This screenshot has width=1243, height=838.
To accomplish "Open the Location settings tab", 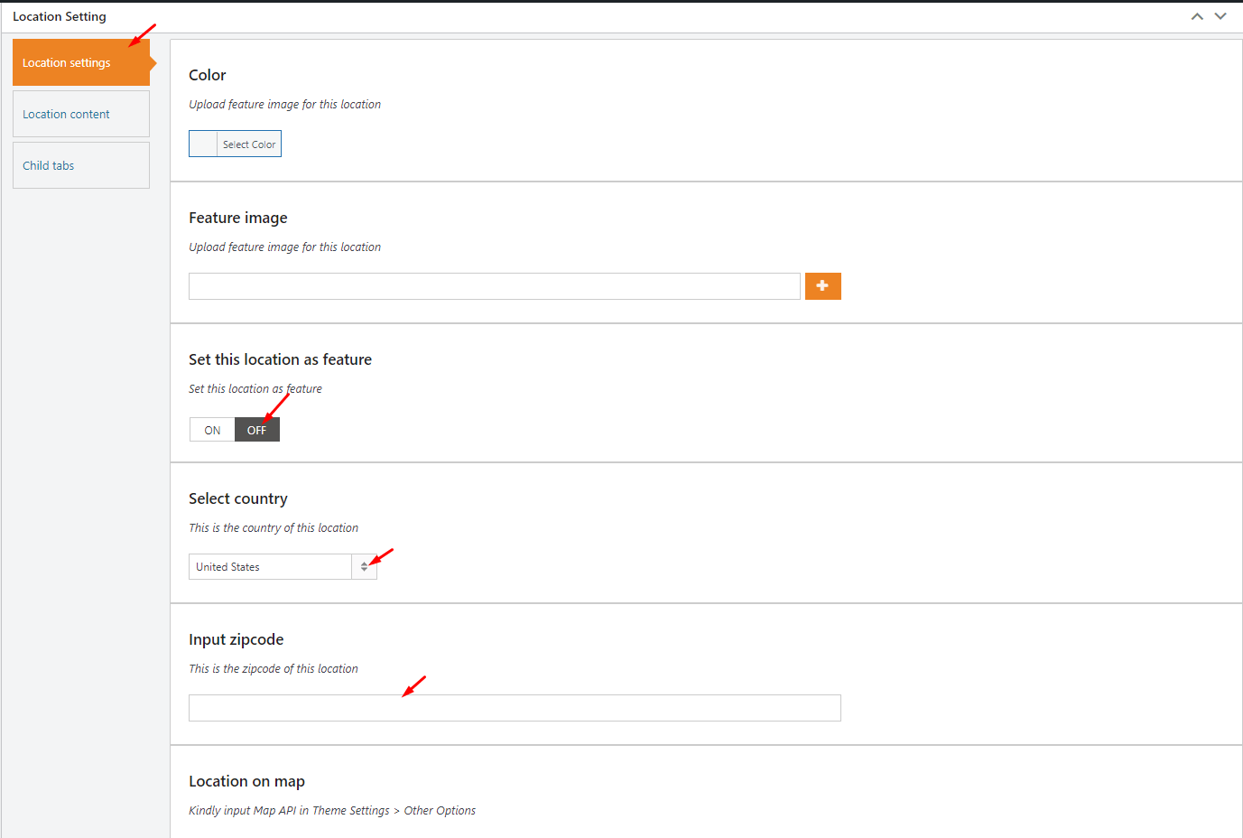I will pos(81,62).
